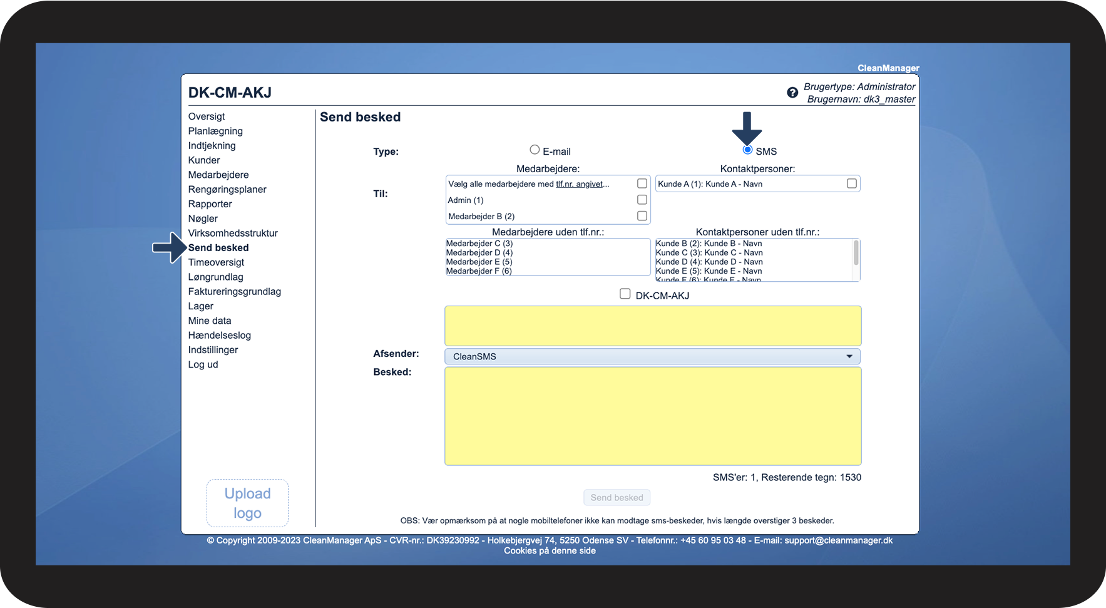Click into the Besked message text area
Image resolution: width=1106 pixels, height=608 pixels.
[652, 416]
